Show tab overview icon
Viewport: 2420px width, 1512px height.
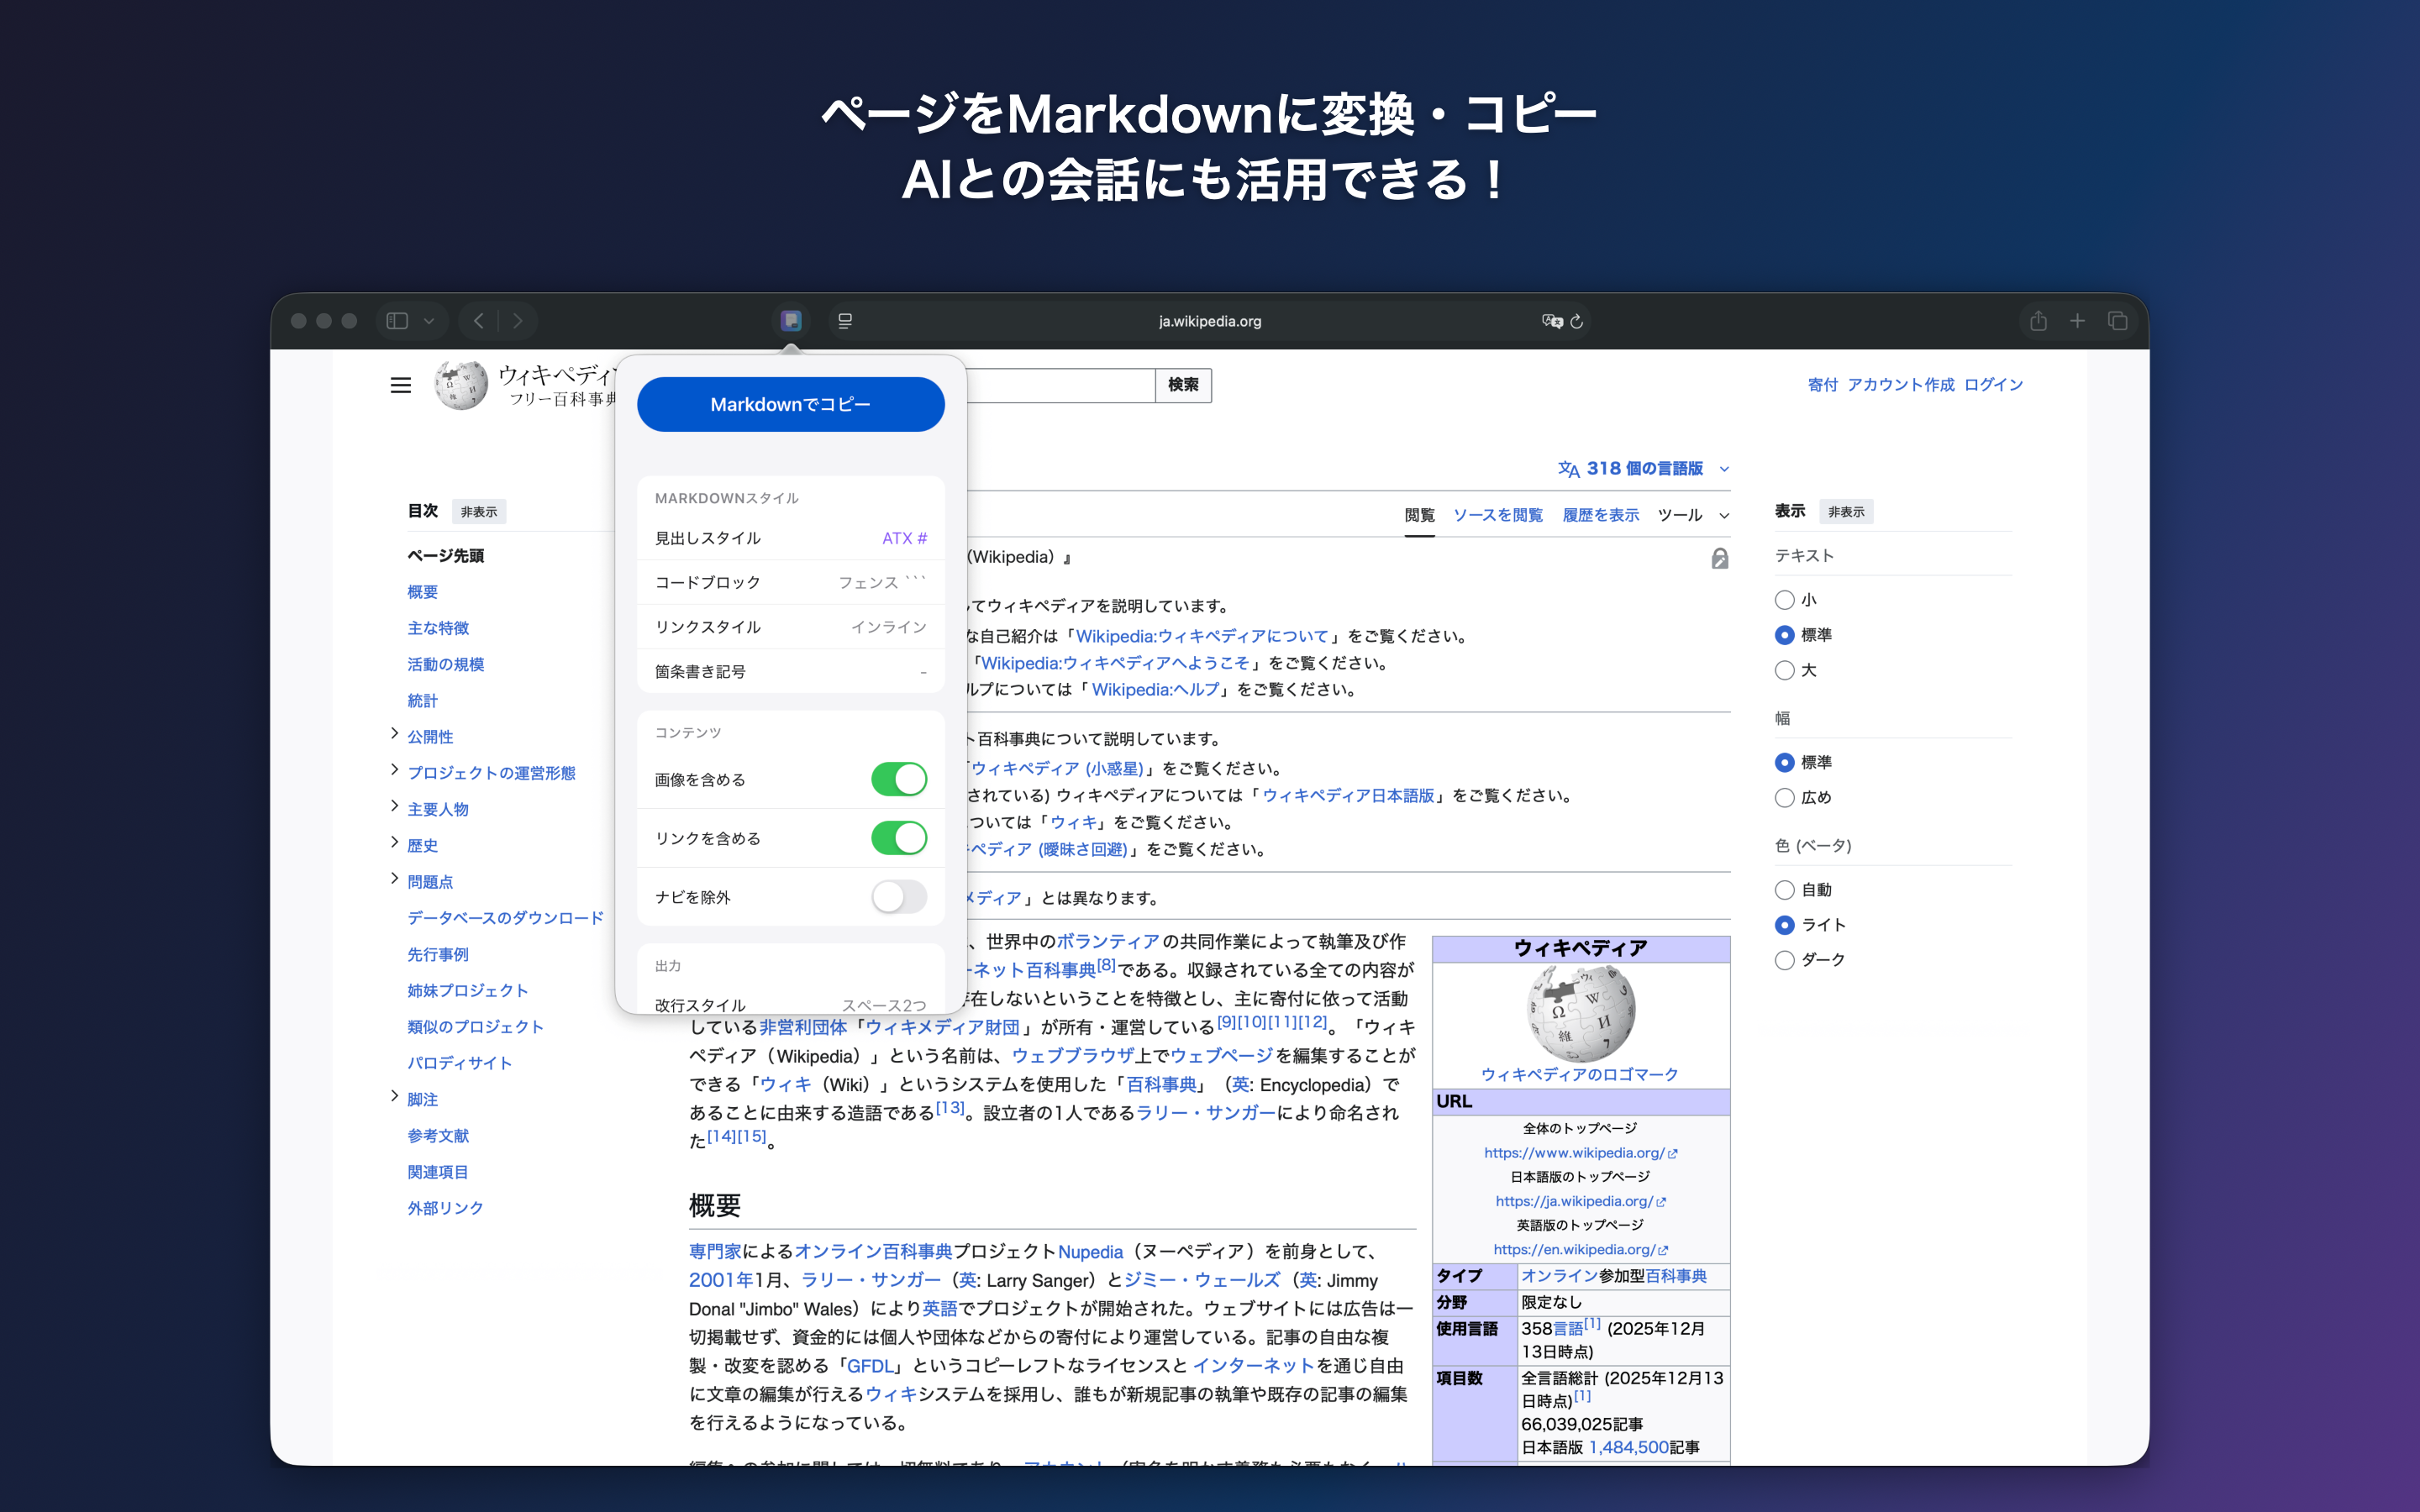click(2117, 321)
